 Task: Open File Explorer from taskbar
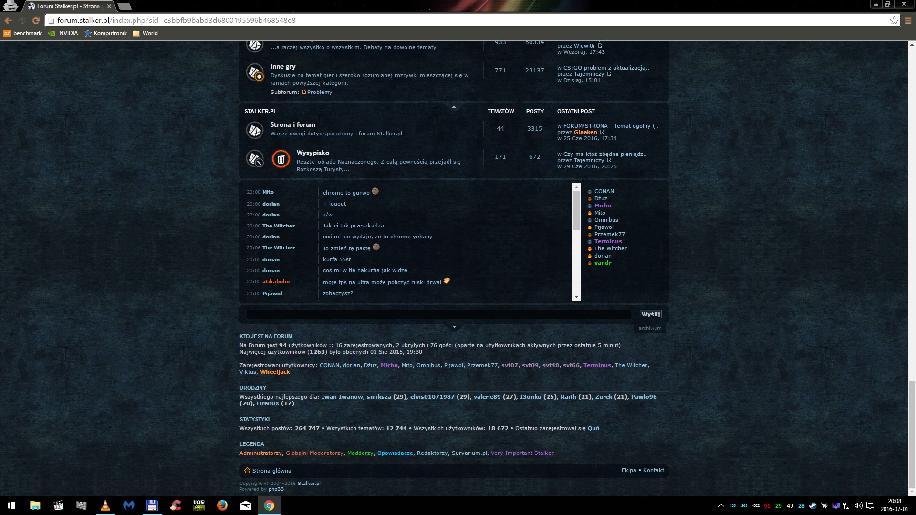point(35,505)
